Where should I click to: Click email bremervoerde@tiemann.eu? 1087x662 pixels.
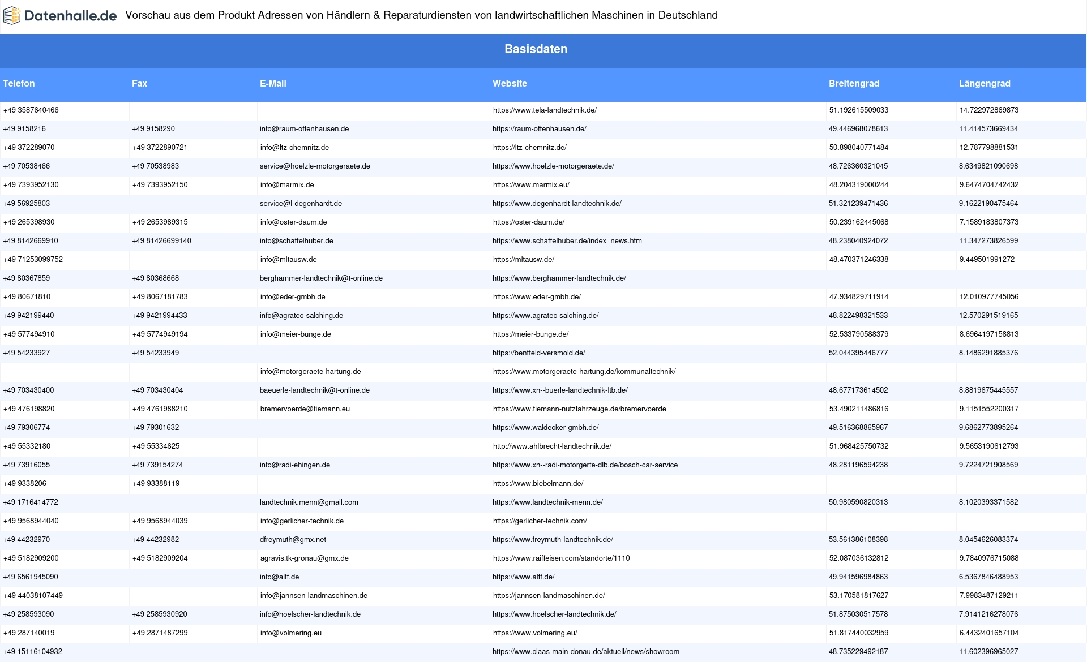(305, 409)
